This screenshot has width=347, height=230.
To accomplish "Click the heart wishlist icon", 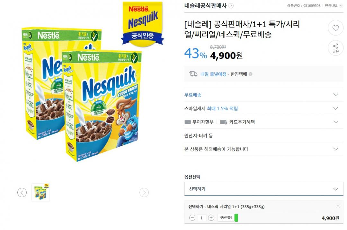I will tap(335, 28).
